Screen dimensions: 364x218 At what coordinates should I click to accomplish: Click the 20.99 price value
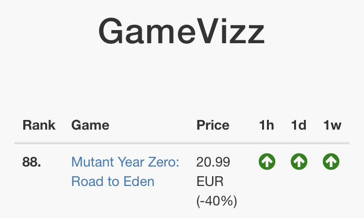pos(213,162)
